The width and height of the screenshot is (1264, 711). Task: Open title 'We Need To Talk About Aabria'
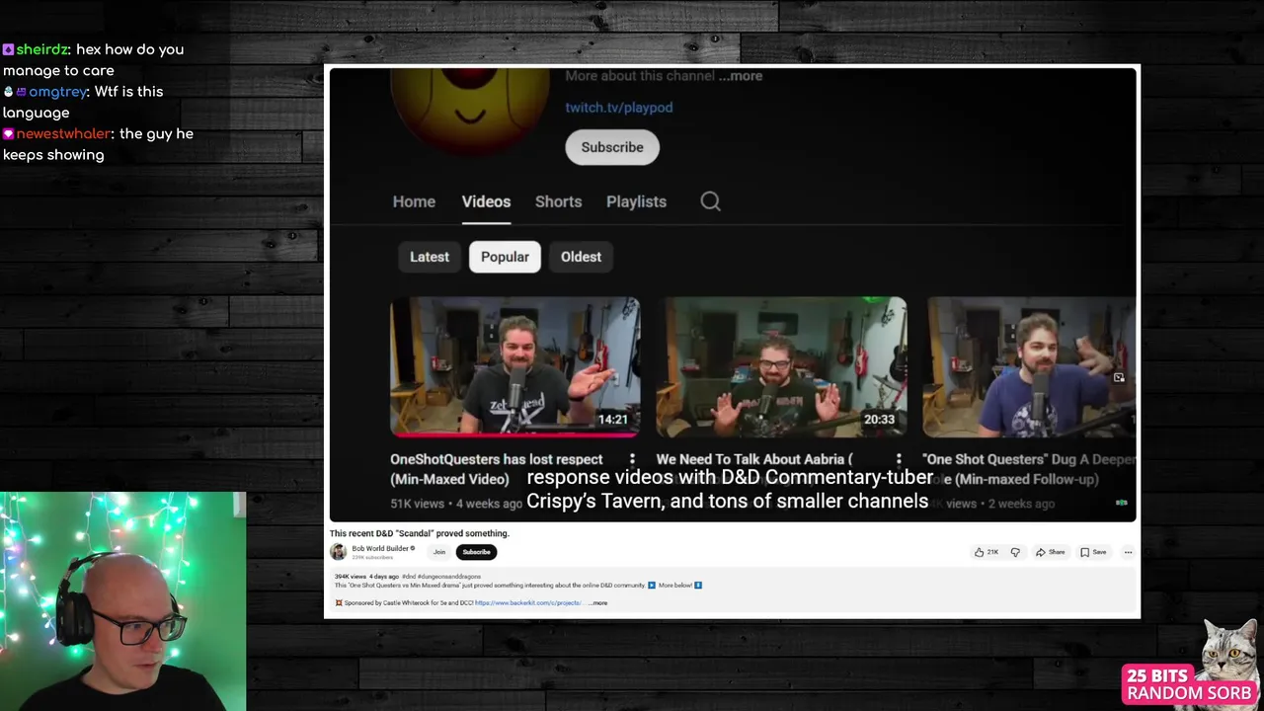coord(754,459)
